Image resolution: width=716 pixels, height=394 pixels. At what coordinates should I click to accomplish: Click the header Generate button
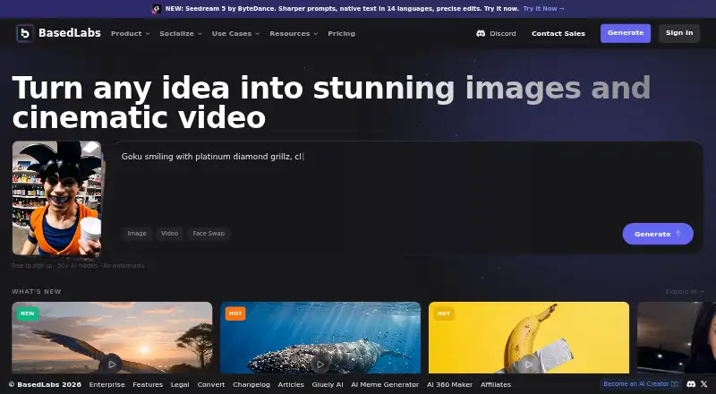[626, 33]
